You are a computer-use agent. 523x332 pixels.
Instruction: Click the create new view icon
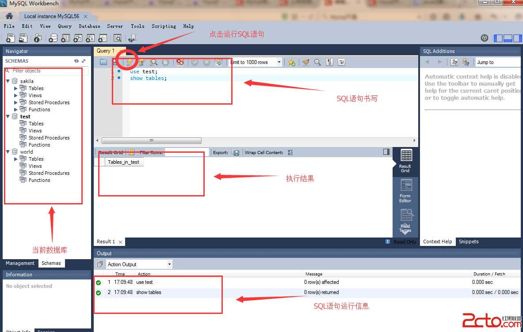[x=78, y=38]
